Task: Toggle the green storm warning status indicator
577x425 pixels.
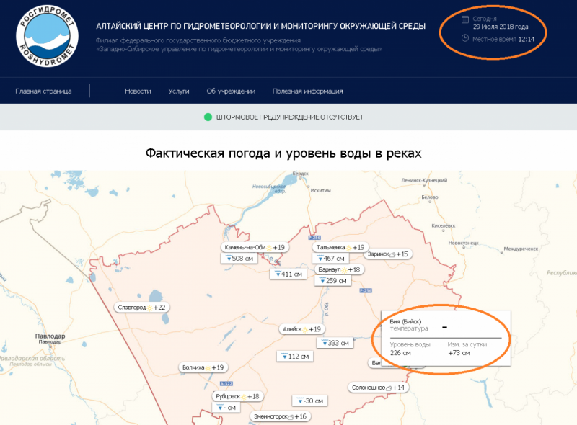Action: tap(208, 117)
